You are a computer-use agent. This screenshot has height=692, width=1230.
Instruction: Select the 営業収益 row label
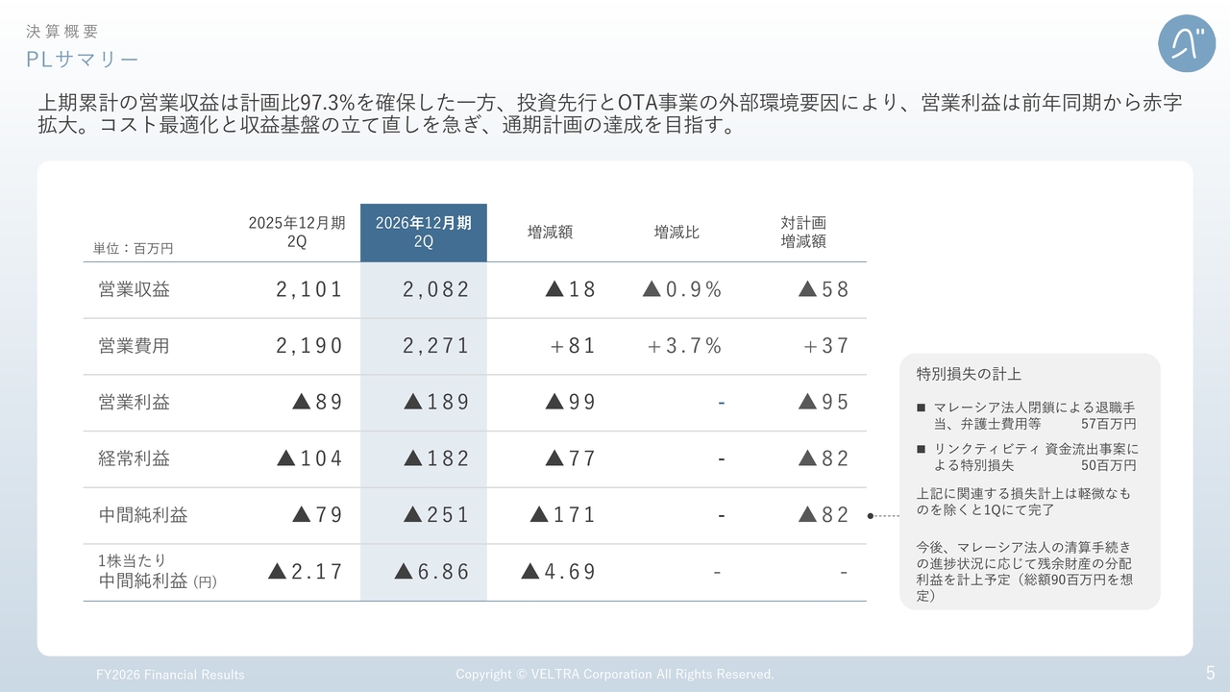pyautogui.click(x=135, y=289)
